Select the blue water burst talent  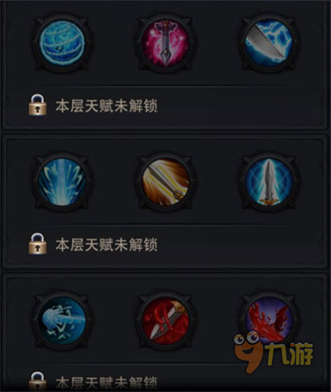point(62,182)
